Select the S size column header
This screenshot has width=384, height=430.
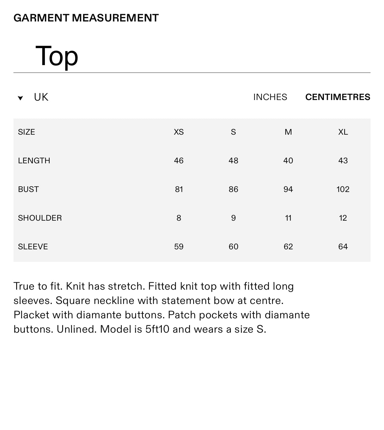click(233, 132)
